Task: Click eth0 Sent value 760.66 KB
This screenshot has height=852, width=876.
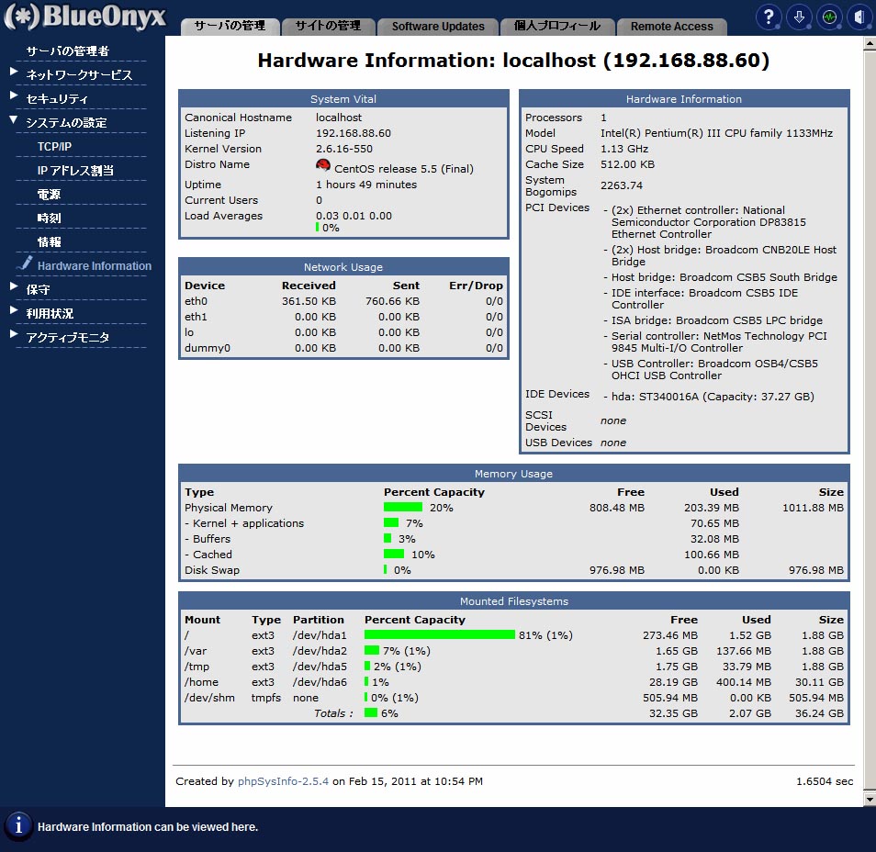Action: (x=392, y=301)
